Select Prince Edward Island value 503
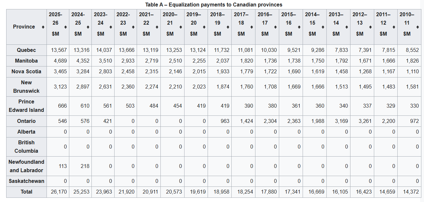 pos(130,106)
